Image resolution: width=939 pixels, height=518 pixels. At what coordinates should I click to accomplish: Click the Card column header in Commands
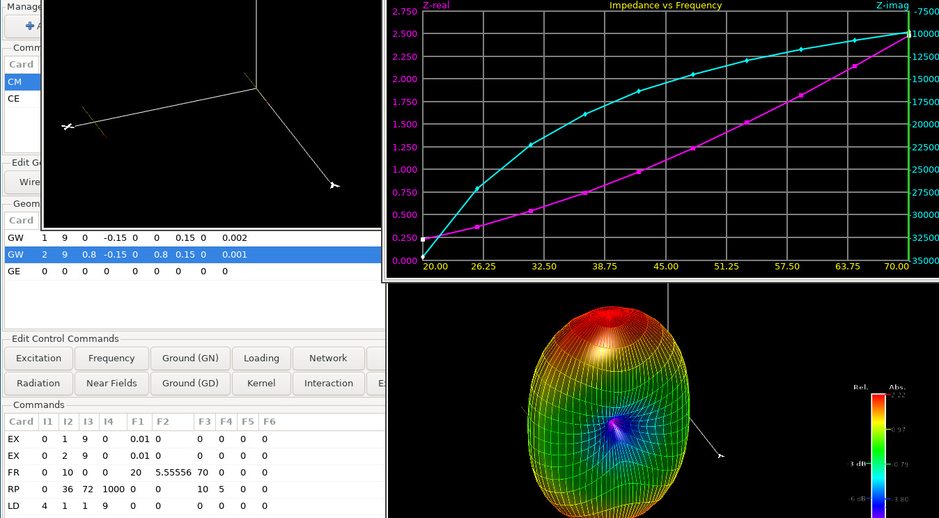click(21, 422)
